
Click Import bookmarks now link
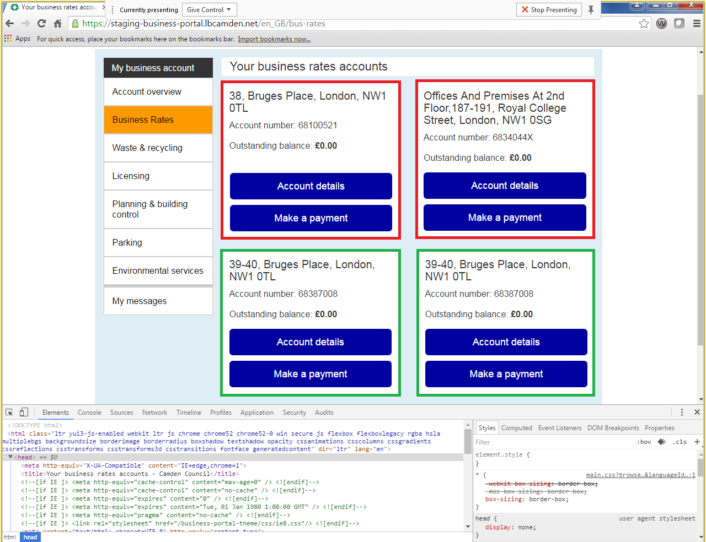pos(274,39)
